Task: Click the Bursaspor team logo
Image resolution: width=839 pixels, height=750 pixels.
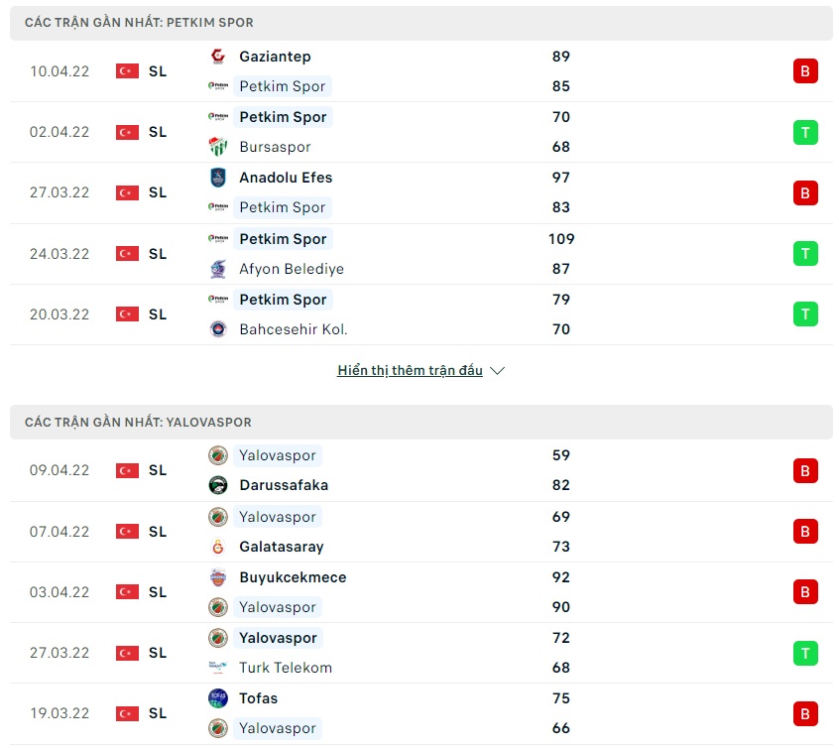Action: (218, 147)
